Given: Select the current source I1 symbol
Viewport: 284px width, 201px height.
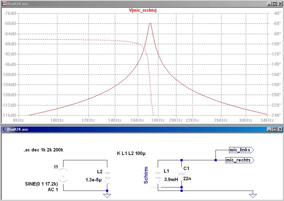Looking at the screenshot, I should point(63,175).
